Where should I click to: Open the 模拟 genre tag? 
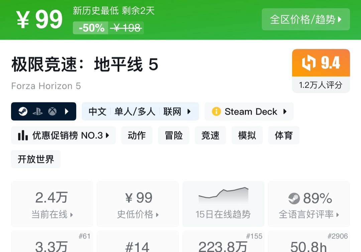tap(247, 135)
